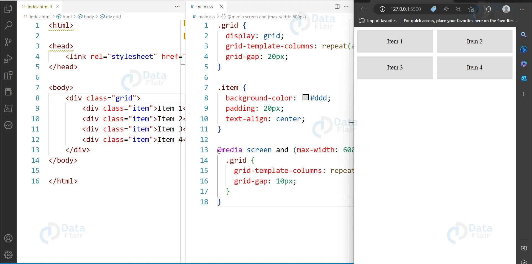Open the Search view in VS Code
The width and height of the screenshot is (532, 264).
coord(8,25)
